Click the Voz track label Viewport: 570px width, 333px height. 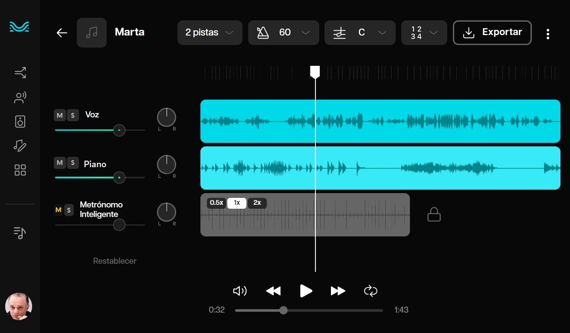(92, 115)
